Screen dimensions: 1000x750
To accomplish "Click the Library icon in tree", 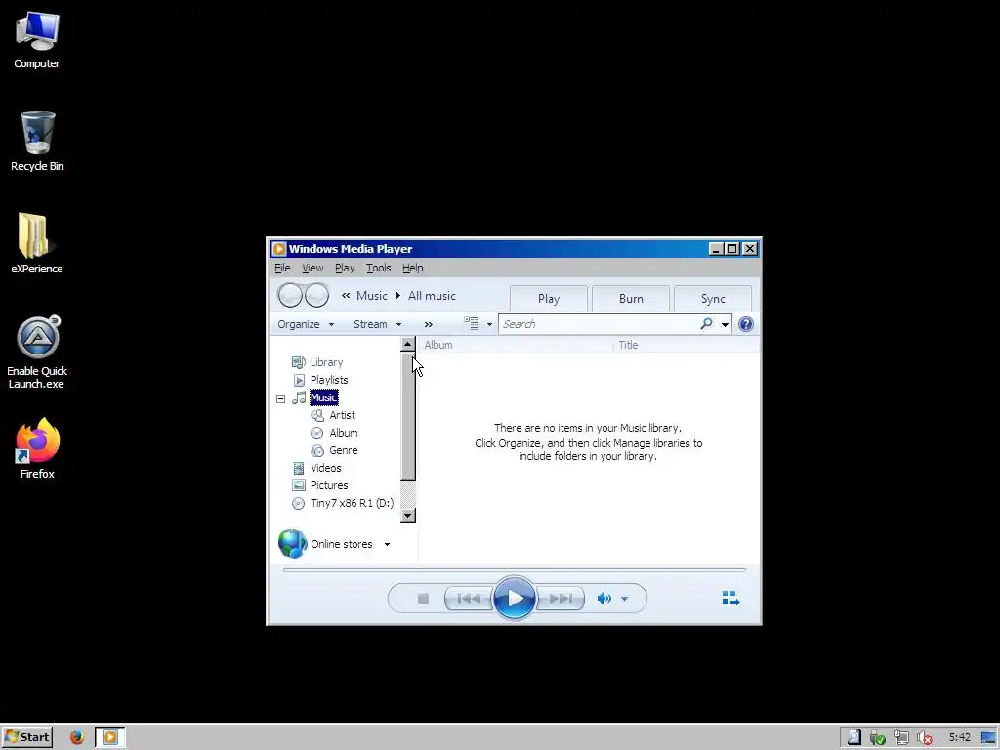I will pos(299,362).
